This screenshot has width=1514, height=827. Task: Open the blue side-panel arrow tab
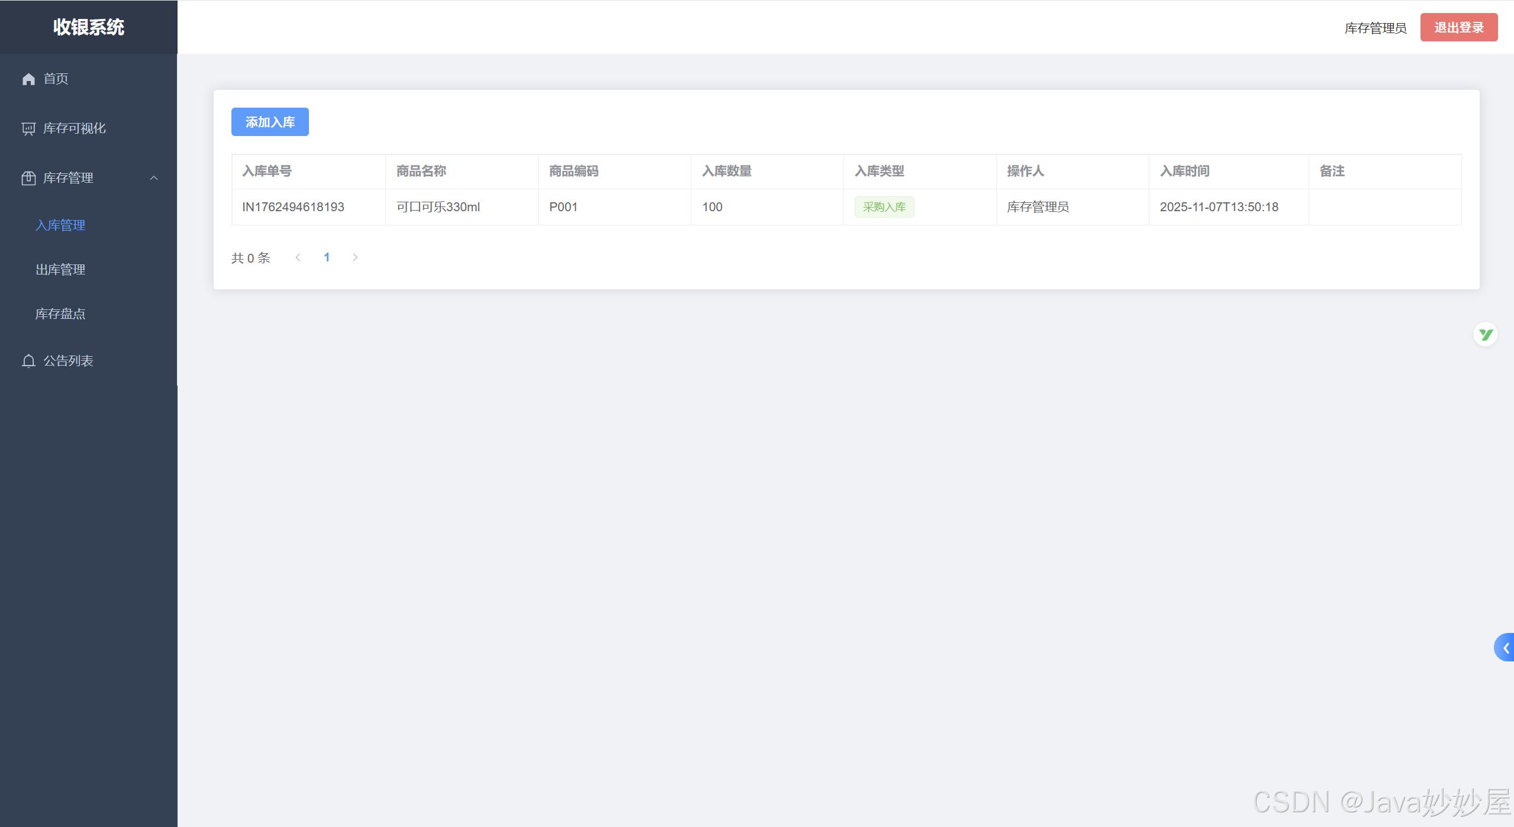pyautogui.click(x=1505, y=647)
